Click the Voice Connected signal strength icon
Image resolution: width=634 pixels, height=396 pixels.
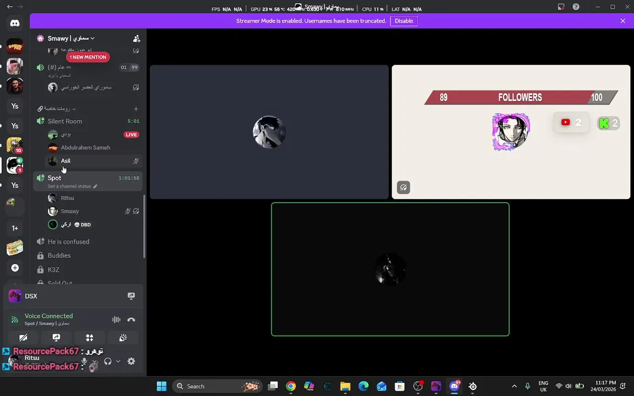14,320
